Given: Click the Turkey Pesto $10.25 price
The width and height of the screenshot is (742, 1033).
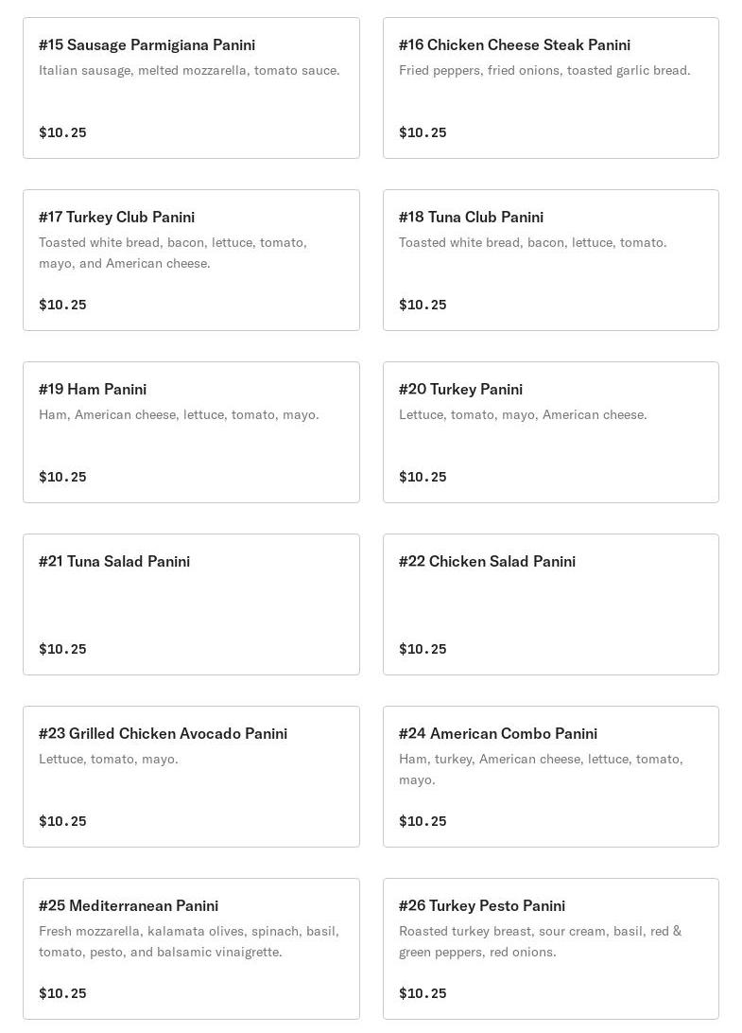Looking at the screenshot, I should click(423, 993).
